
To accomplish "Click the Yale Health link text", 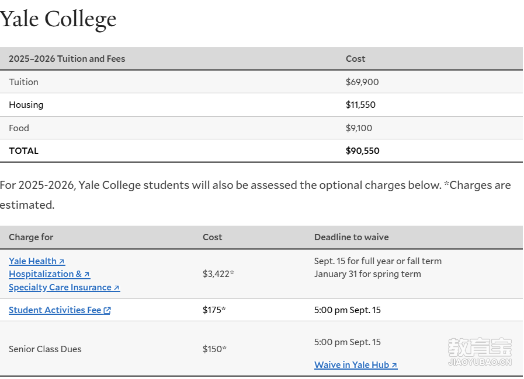I will (x=32, y=261).
